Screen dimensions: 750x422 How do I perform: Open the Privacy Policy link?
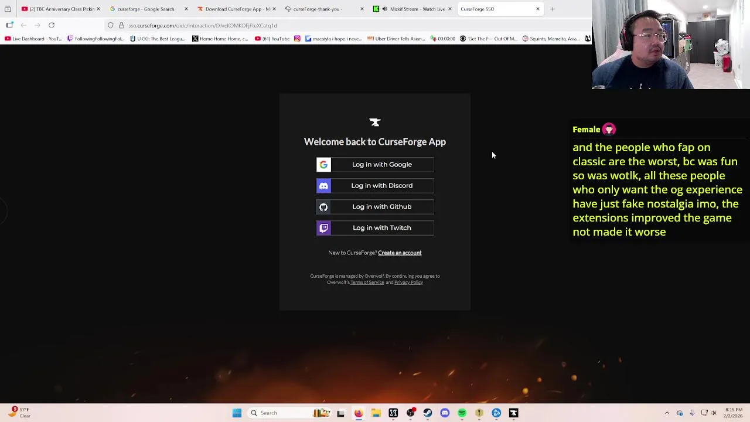[408, 283]
